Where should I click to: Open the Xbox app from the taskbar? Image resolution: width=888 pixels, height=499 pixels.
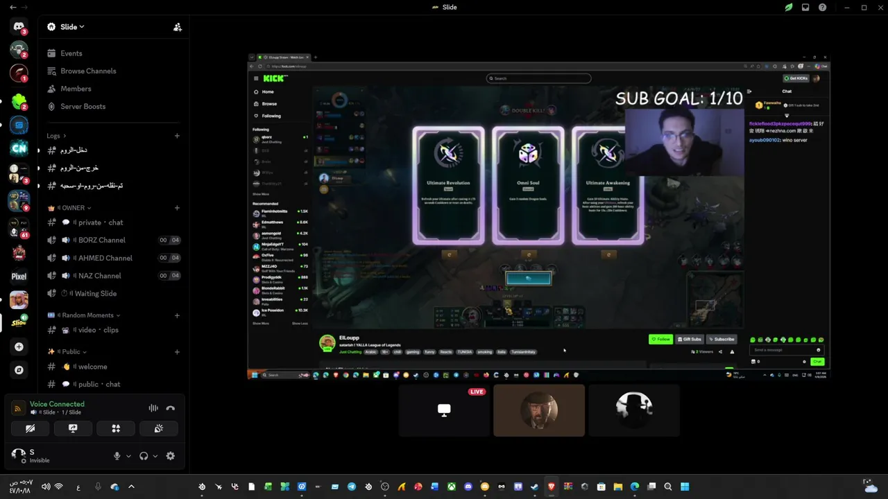[x=452, y=487]
